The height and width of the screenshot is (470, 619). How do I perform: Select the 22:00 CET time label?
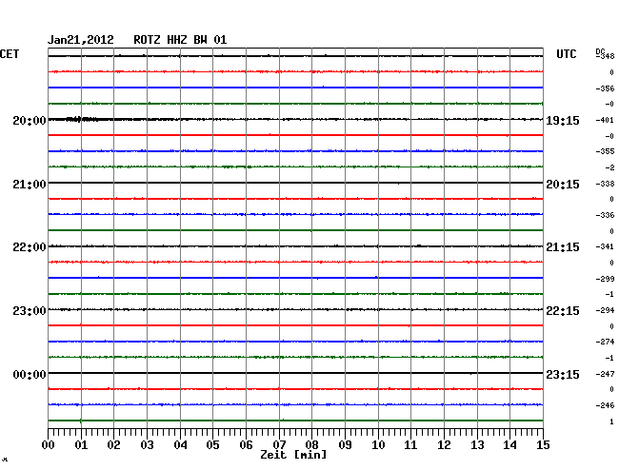pyautogui.click(x=30, y=247)
